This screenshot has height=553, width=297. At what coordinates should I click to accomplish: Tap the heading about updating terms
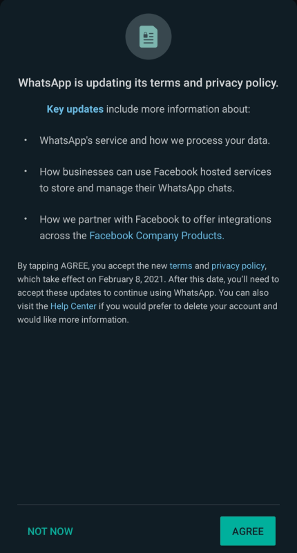point(148,83)
